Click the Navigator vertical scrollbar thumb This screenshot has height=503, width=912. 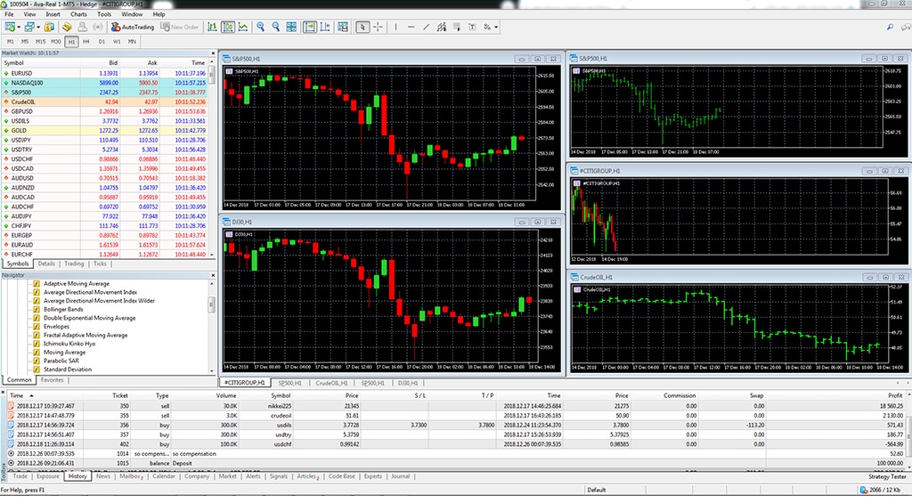coord(212,304)
